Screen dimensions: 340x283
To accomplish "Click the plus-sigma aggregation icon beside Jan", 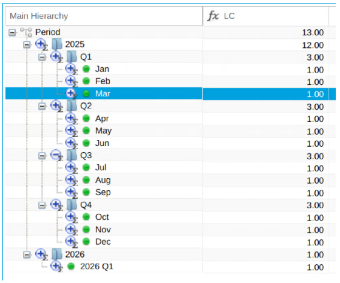I will pos(72,69).
